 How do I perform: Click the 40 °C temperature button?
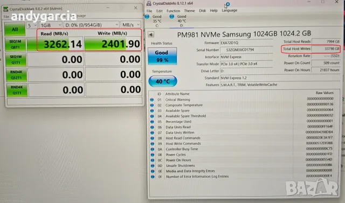163,81
